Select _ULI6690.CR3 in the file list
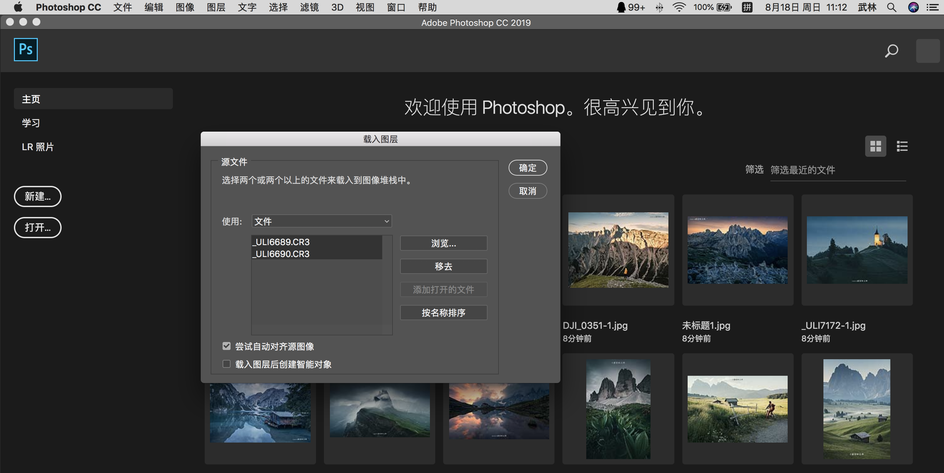944x473 pixels. tap(282, 254)
